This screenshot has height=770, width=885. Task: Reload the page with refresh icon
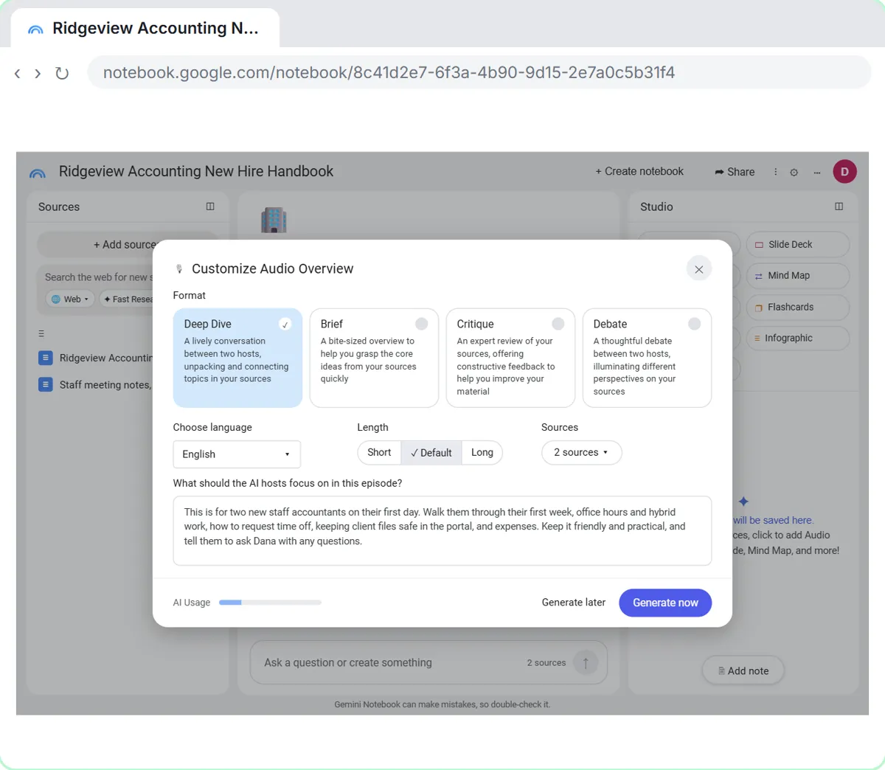pos(62,73)
